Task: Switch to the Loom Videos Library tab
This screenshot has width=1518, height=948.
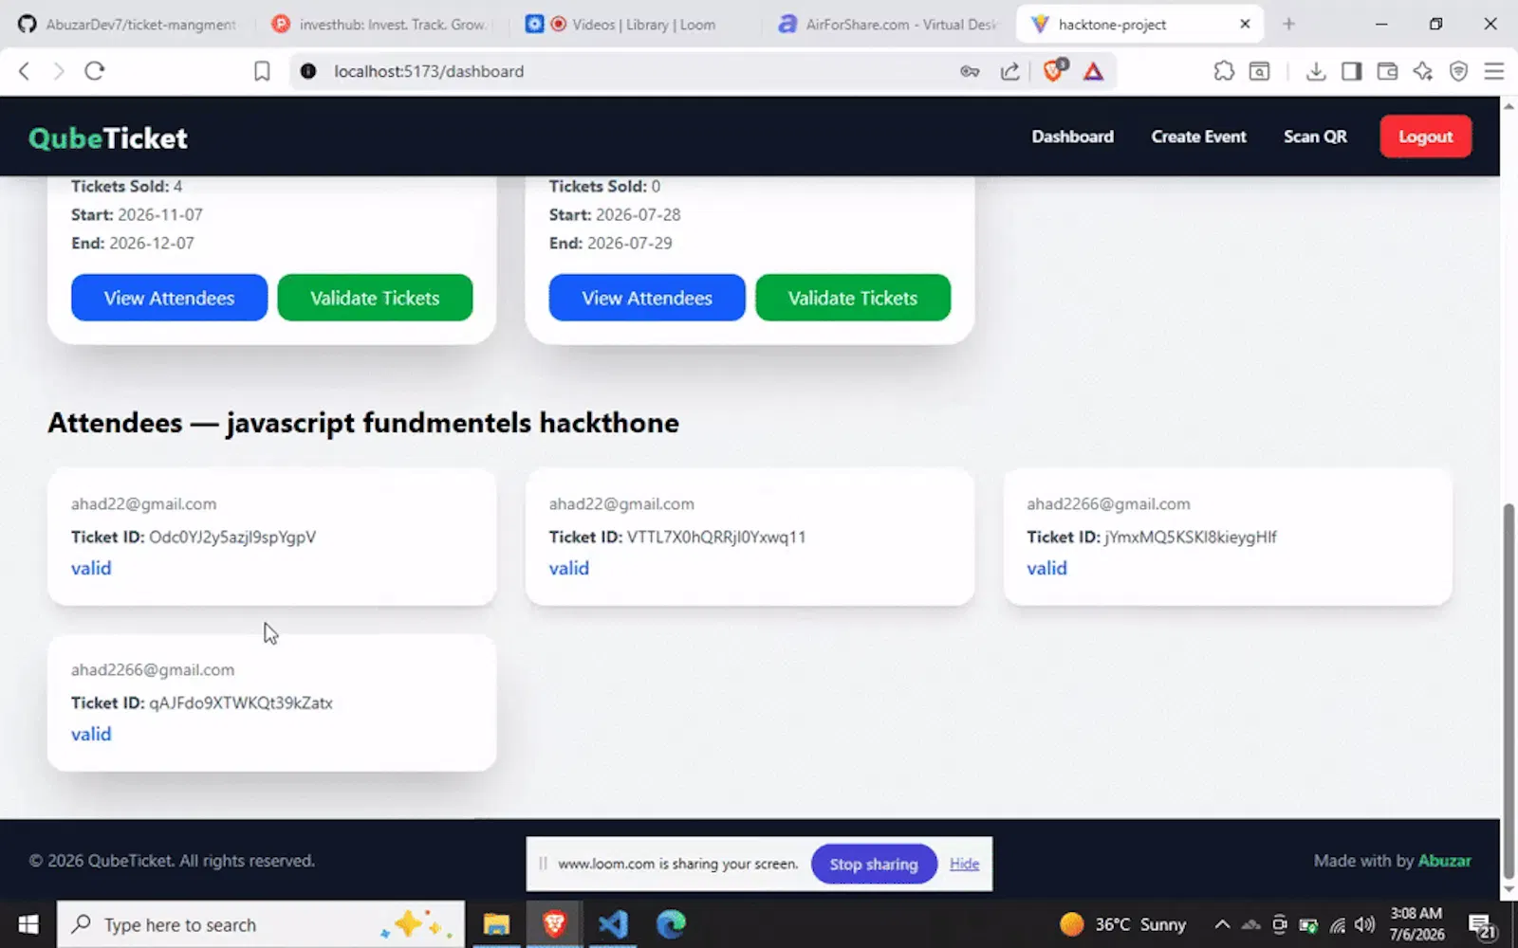Action: pyautogui.click(x=634, y=24)
